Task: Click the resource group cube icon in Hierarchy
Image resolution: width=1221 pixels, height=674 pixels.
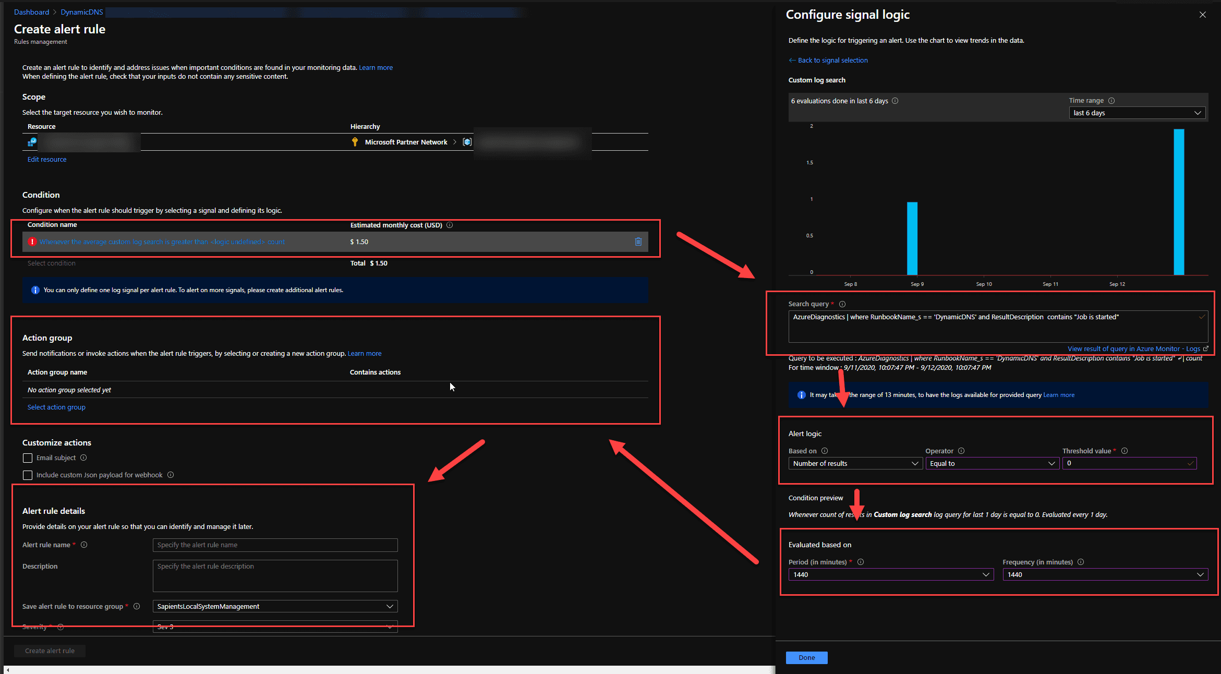Action: pos(467,142)
